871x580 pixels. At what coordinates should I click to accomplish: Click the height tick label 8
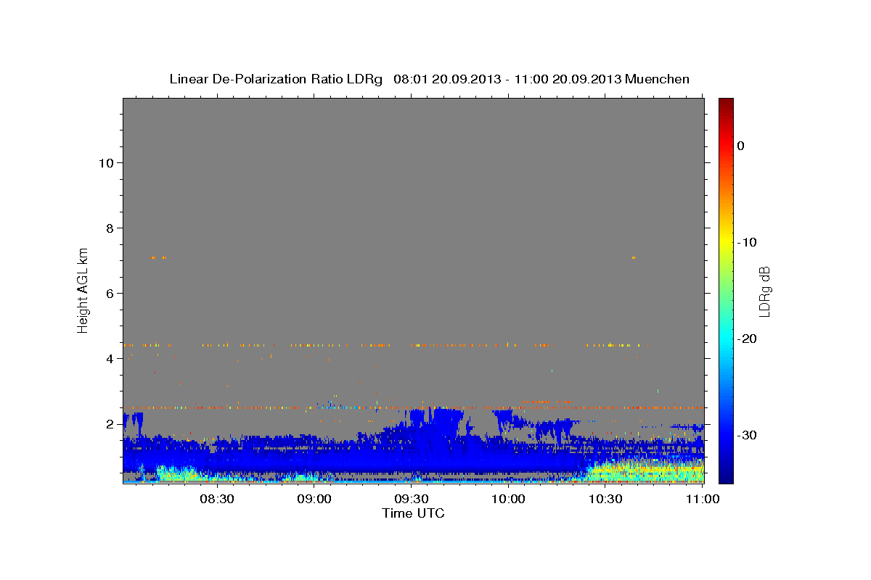pos(110,228)
